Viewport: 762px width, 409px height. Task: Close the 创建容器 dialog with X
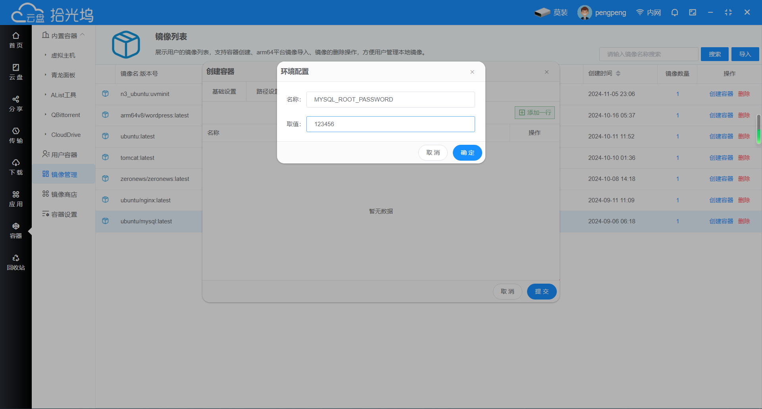pos(546,72)
